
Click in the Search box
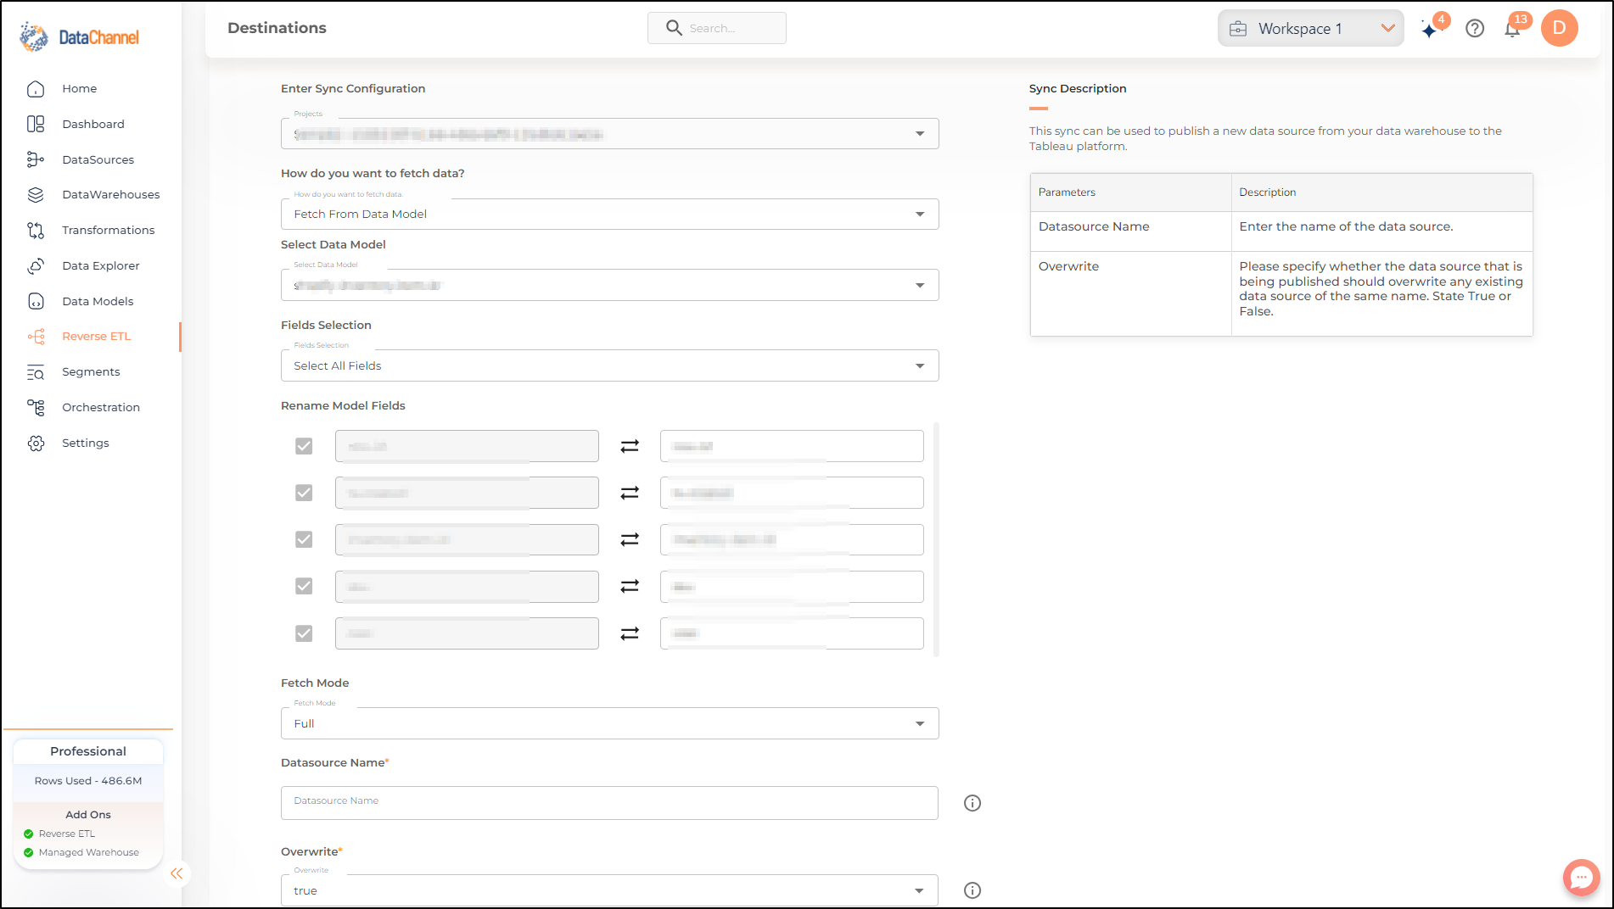tap(717, 28)
